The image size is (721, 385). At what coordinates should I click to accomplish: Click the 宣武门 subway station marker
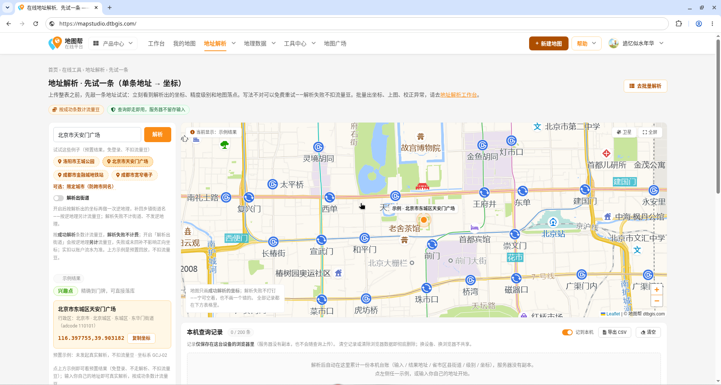(x=321, y=240)
